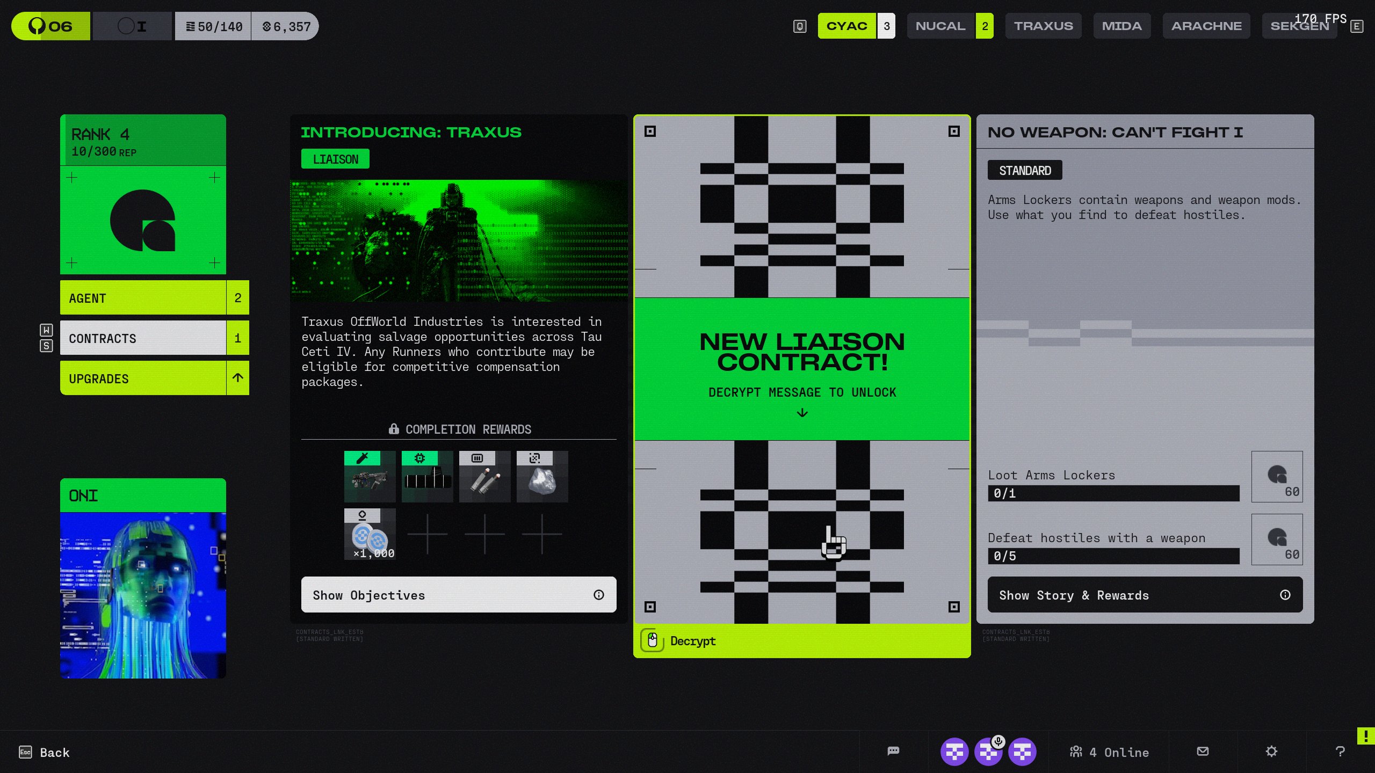The width and height of the screenshot is (1375, 773).
Task: Show Objectives for the Traxus contract
Action: 459,595
